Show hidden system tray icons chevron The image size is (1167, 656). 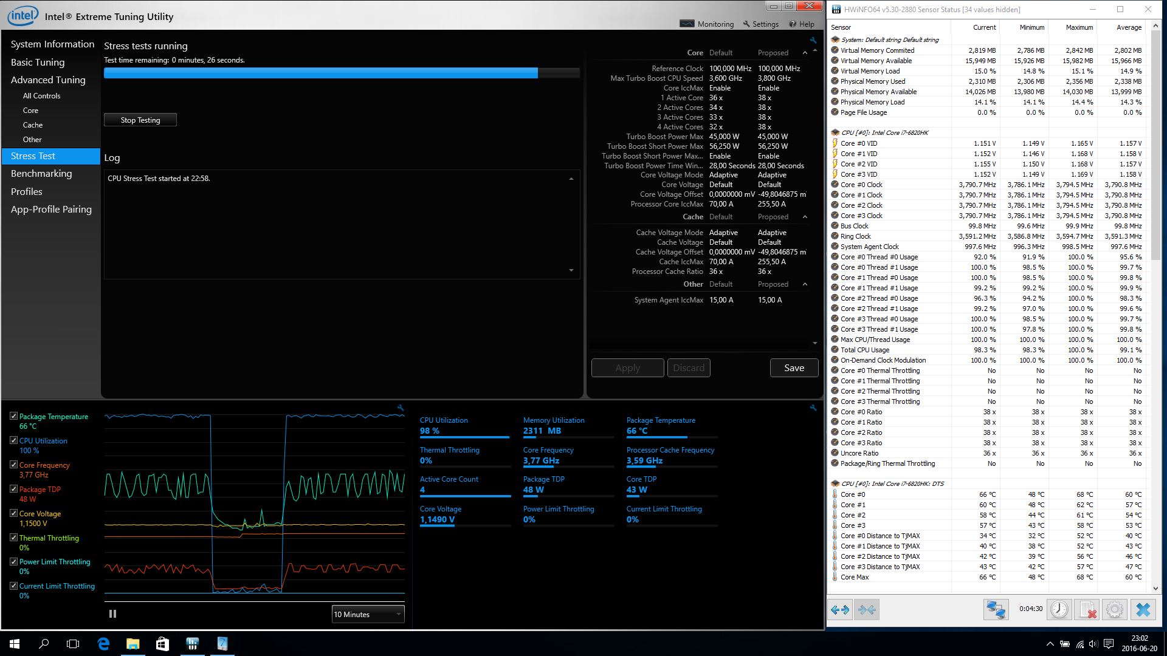click(1050, 644)
